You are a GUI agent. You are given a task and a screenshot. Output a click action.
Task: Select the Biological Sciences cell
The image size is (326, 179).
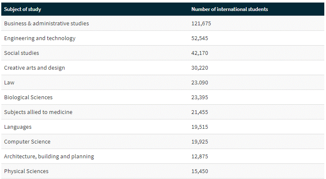coord(28,98)
